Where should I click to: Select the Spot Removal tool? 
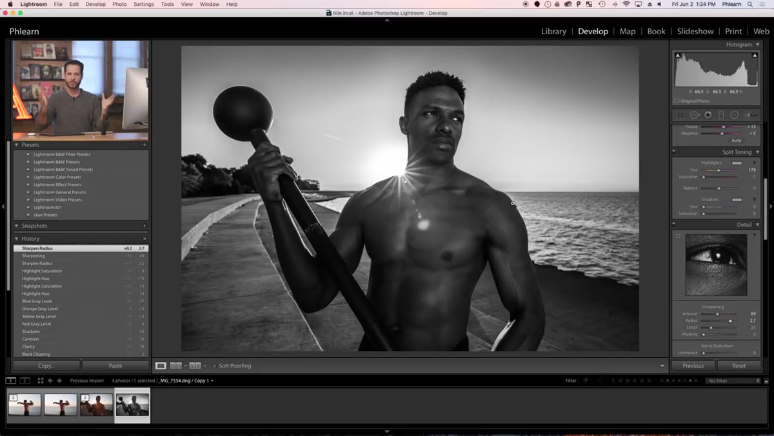point(694,115)
